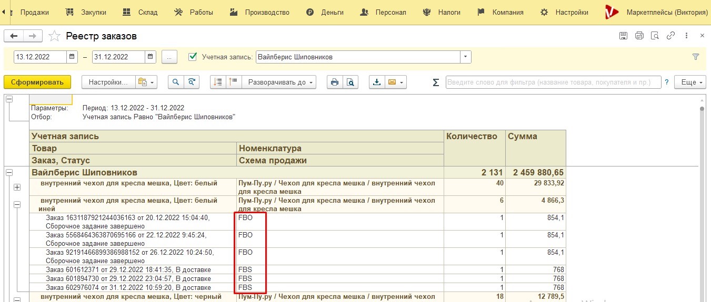Click the Сформировать button
The image size is (711, 302).
37,82
